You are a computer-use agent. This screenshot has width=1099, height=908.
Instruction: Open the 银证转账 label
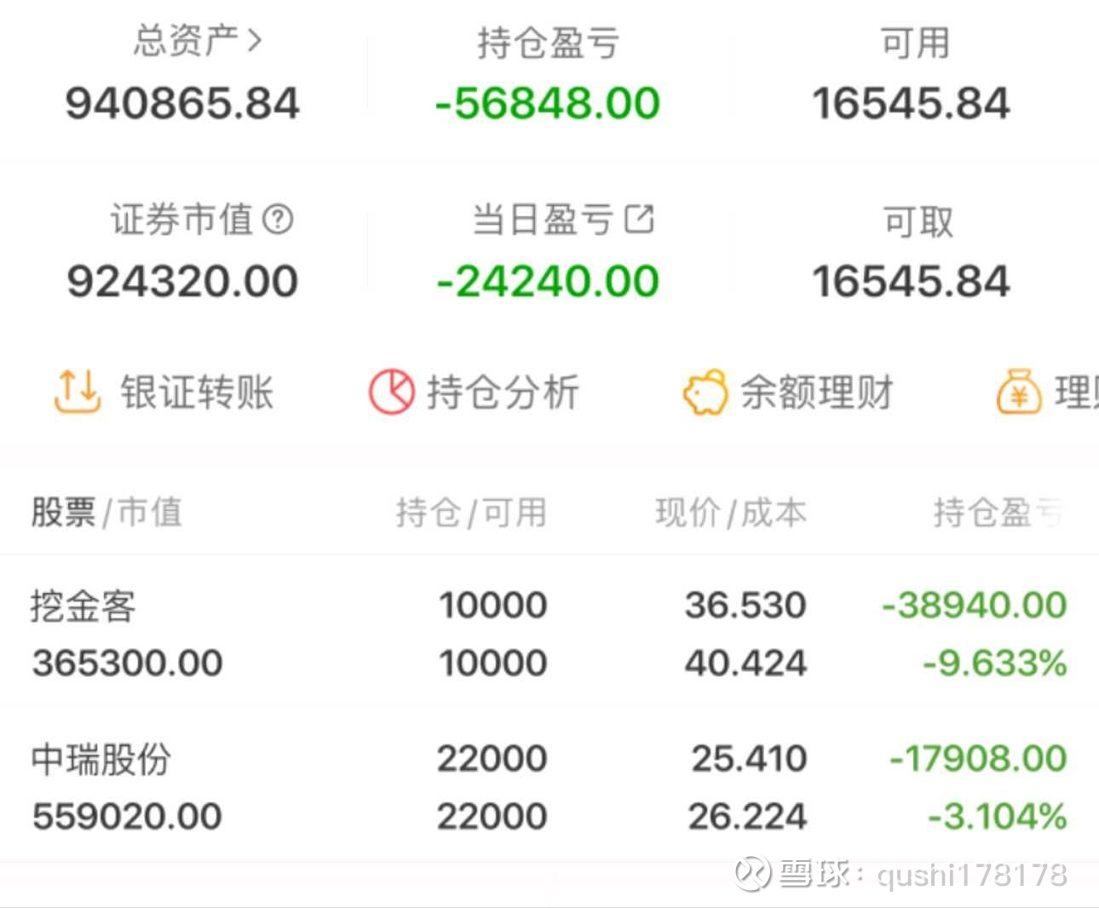[x=197, y=393]
